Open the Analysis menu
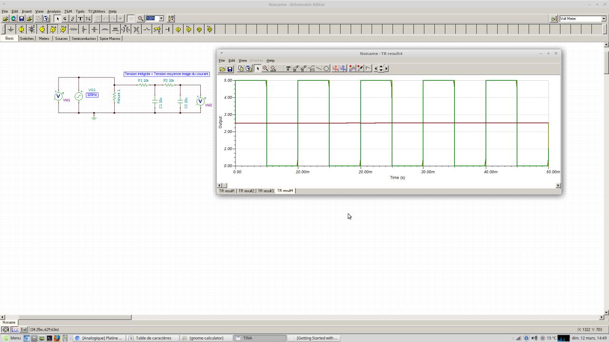 point(53,11)
